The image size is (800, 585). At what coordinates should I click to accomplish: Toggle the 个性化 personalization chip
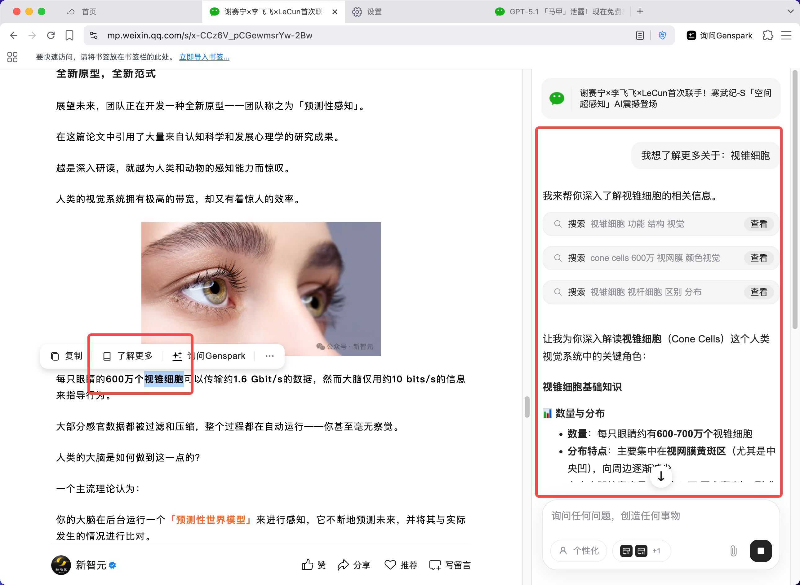(579, 551)
